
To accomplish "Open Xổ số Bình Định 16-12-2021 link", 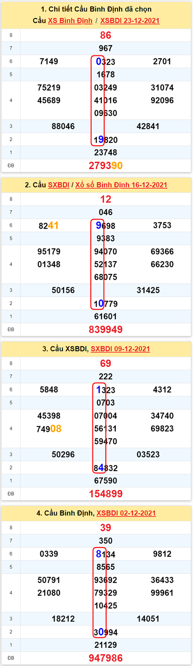I will (121, 185).
